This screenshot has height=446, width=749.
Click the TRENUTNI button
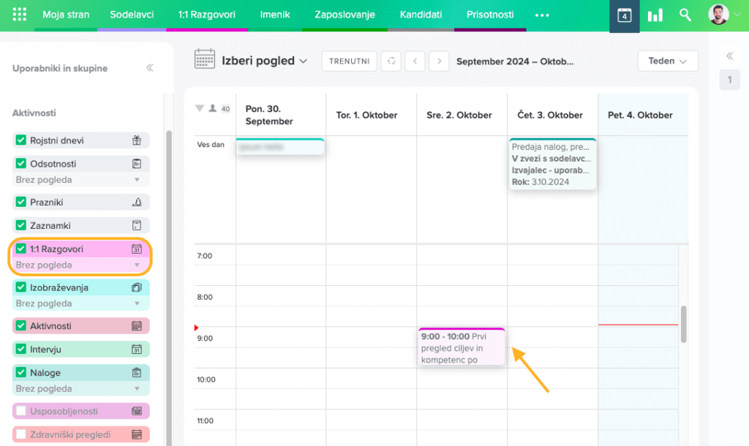point(349,61)
